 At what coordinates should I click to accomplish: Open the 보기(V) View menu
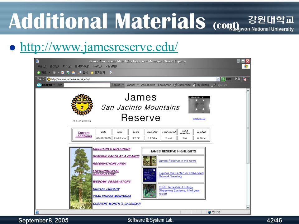click(x=67, y=66)
